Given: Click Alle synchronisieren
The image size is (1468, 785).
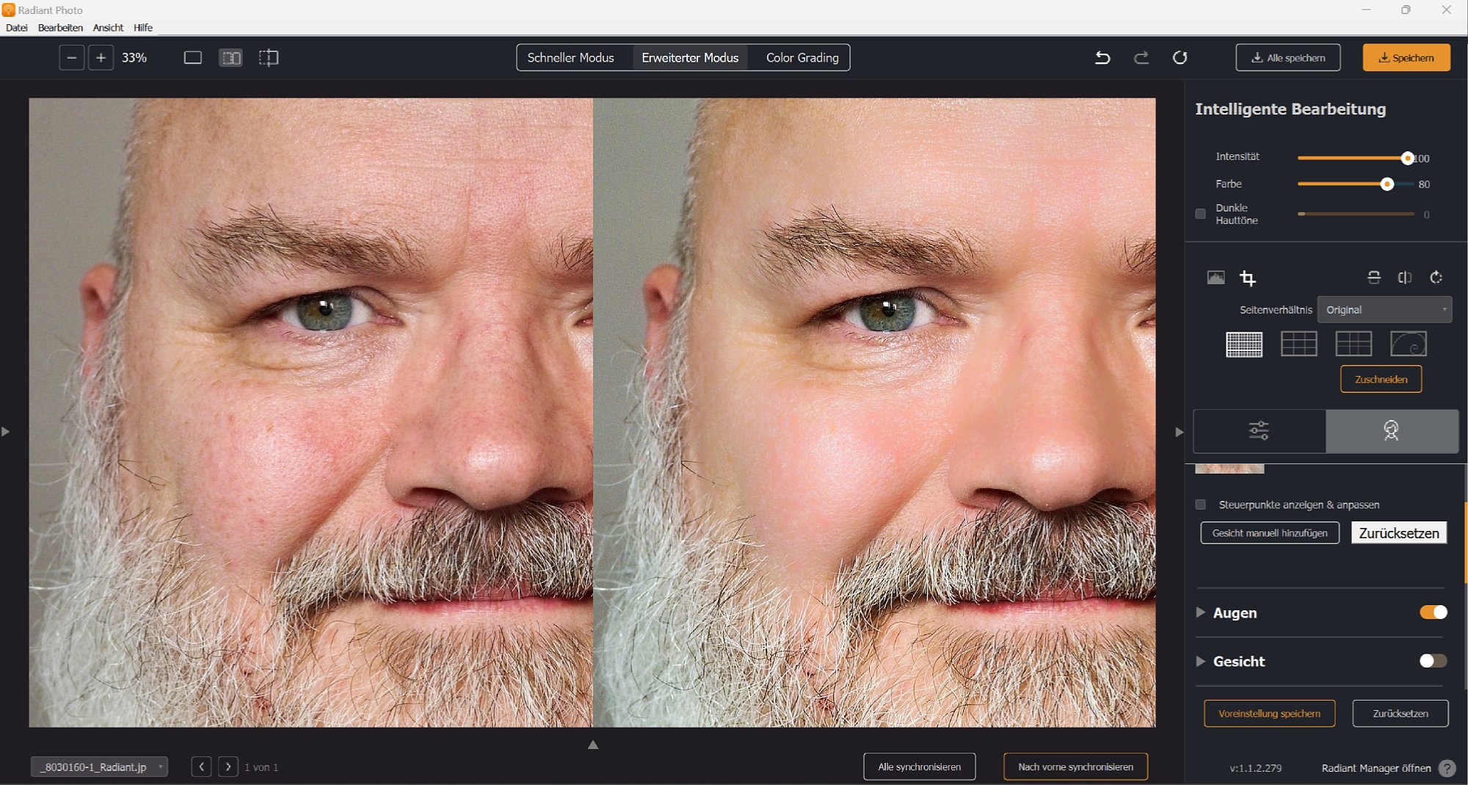Looking at the screenshot, I should [919, 767].
